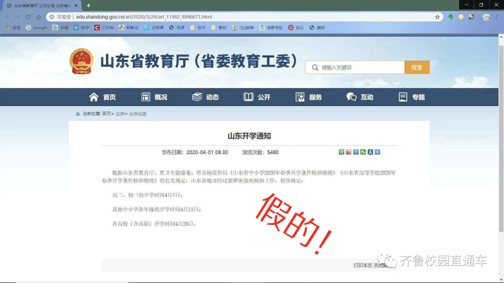Screen dimensions: 504x283
Task: Click the bookmark star in address bar
Action: click(x=437, y=17)
